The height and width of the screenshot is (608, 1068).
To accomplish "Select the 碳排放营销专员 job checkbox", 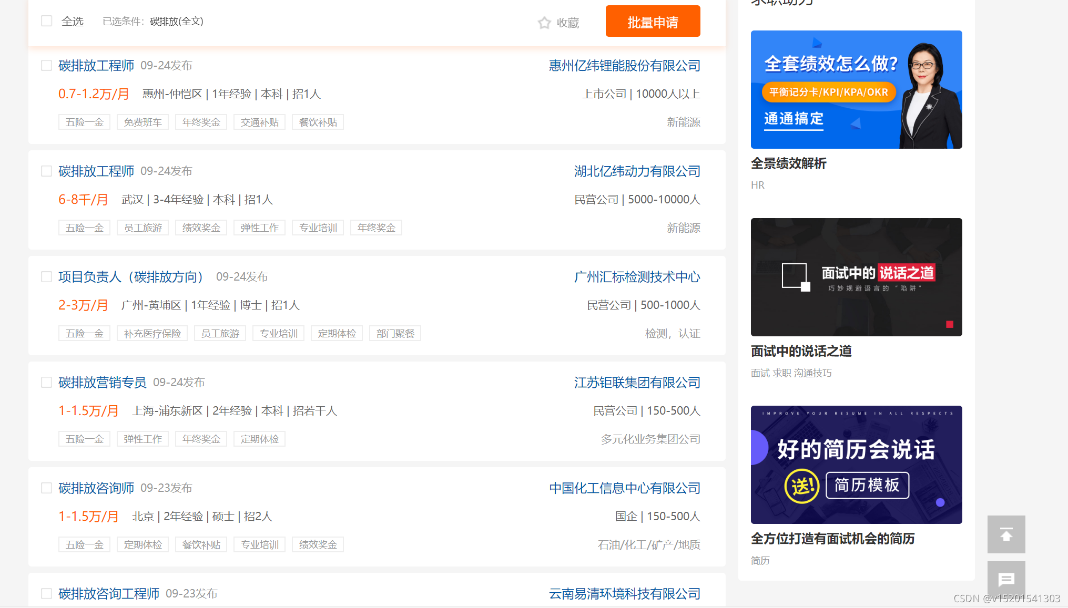I will pos(47,382).
